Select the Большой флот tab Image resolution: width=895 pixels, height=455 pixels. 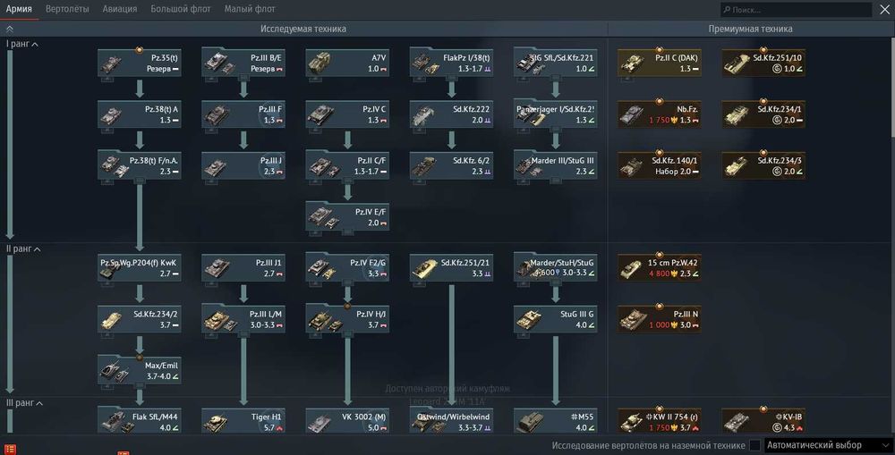coord(181,9)
